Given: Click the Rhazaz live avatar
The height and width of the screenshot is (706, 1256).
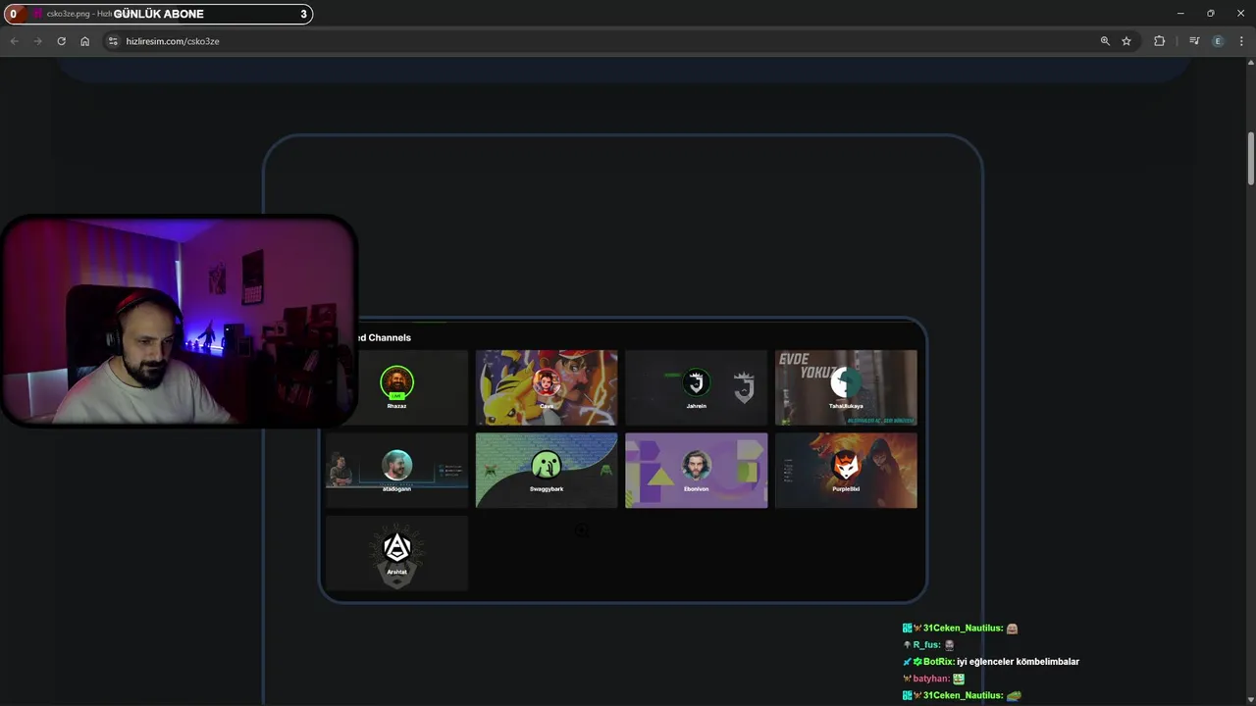Looking at the screenshot, I should coord(396,381).
